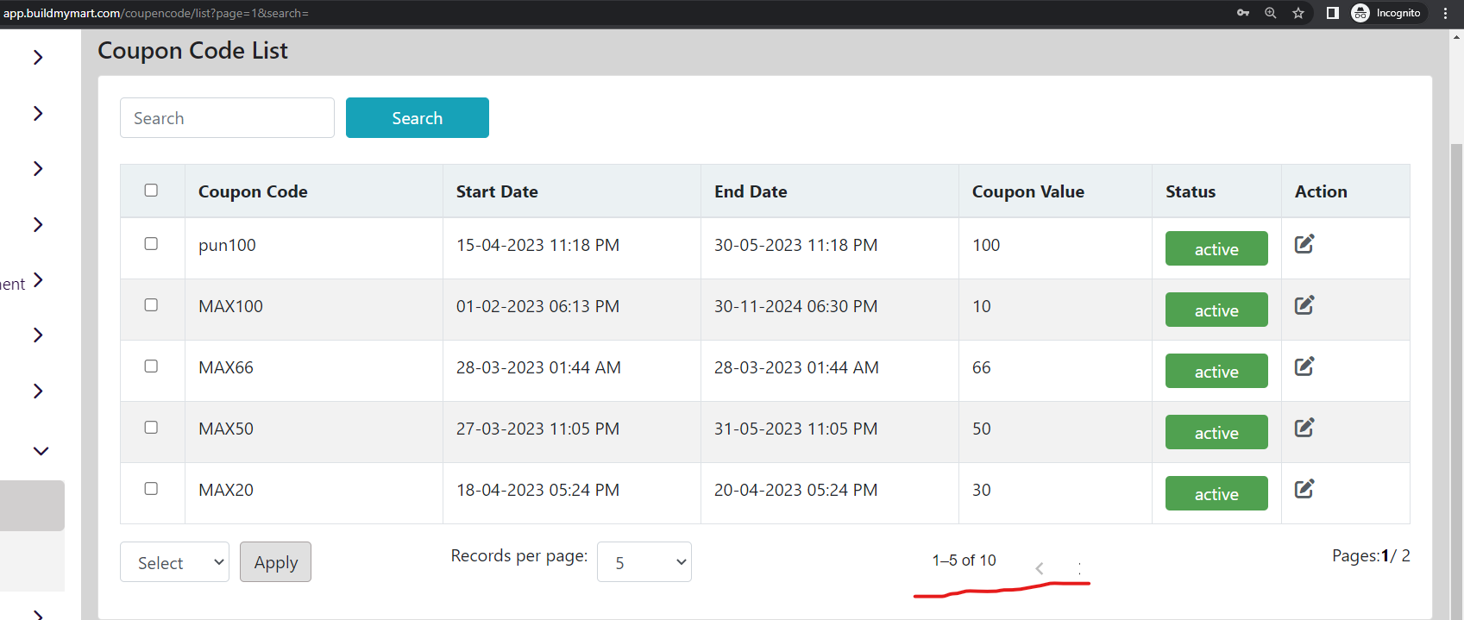Tick the select-all checkbox in table header
This screenshot has width=1464, height=620.
151,190
